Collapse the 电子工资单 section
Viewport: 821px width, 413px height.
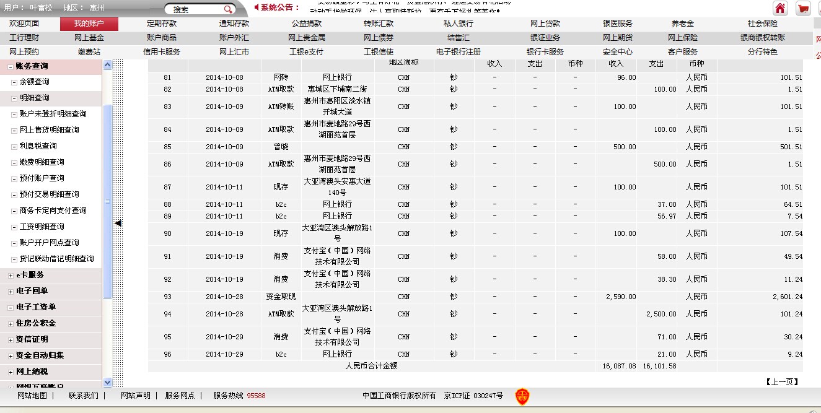(11, 307)
